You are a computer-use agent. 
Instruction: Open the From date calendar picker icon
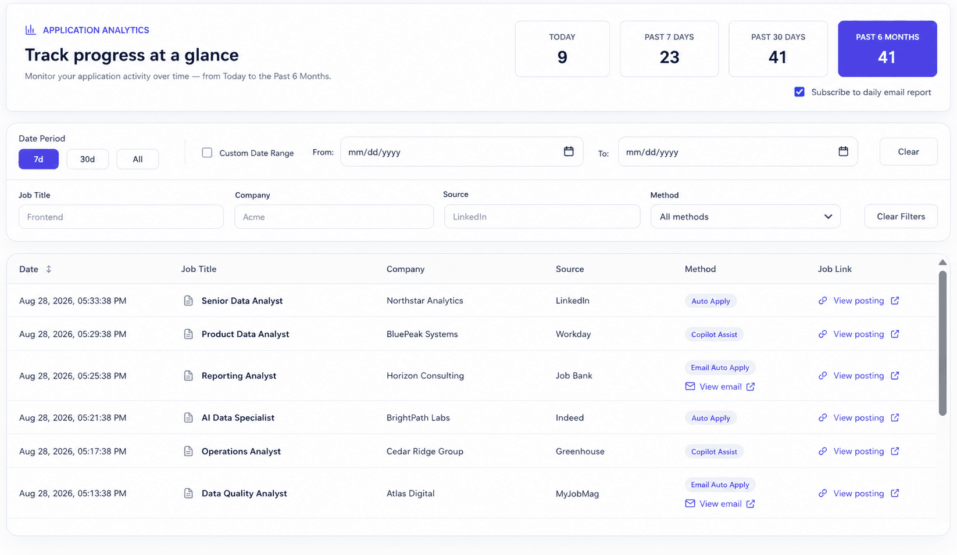[x=569, y=152]
